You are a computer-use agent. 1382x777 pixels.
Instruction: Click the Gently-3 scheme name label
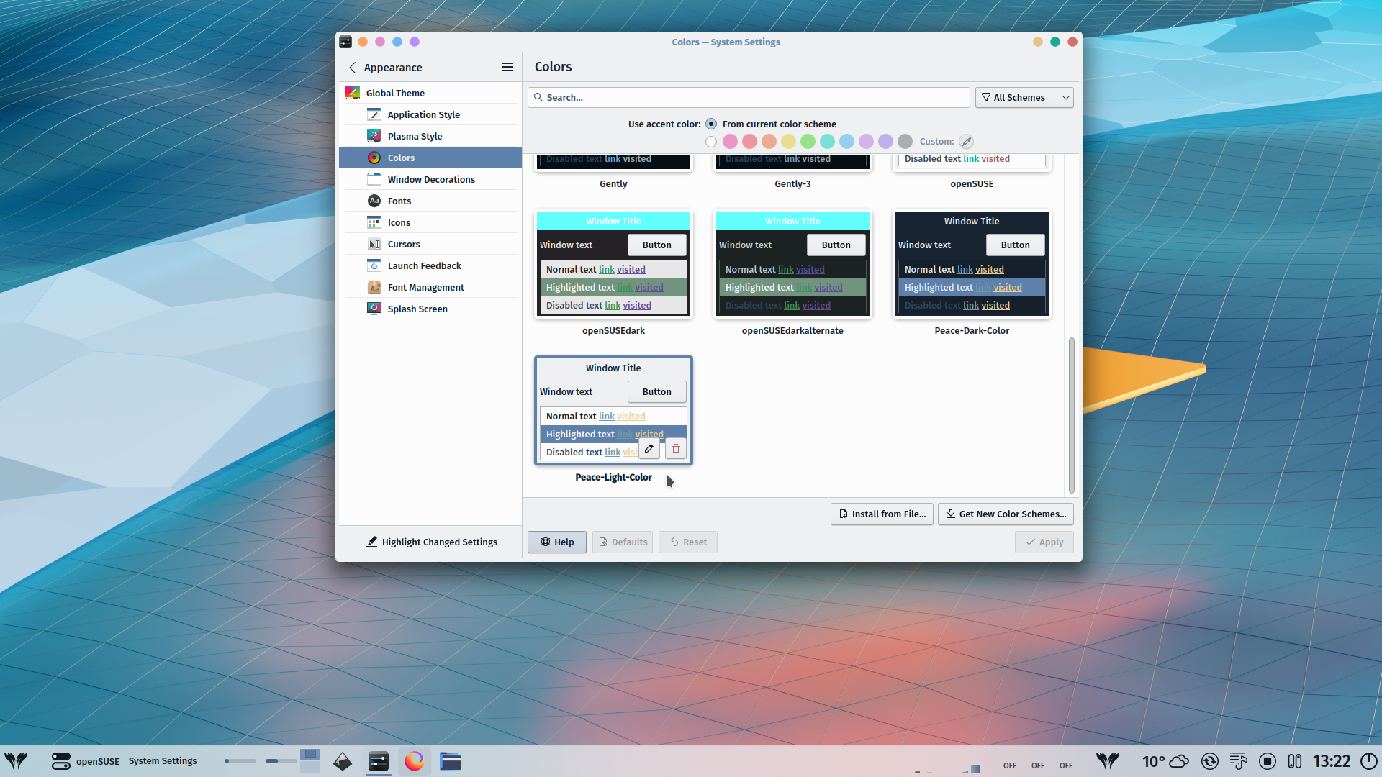coord(792,183)
